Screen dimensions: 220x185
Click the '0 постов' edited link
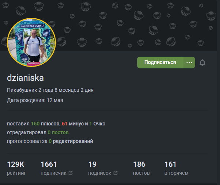[58, 132]
